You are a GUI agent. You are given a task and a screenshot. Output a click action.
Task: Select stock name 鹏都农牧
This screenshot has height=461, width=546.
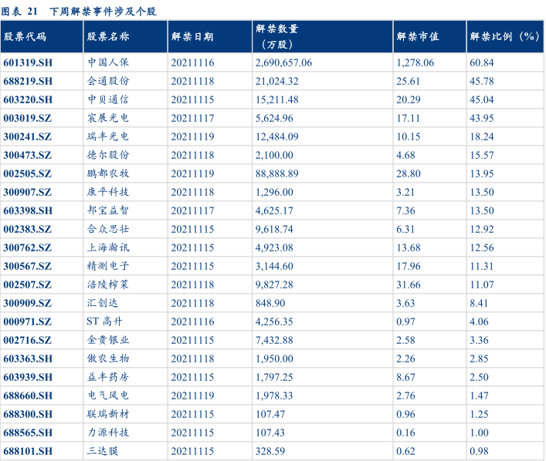click(x=108, y=173)
